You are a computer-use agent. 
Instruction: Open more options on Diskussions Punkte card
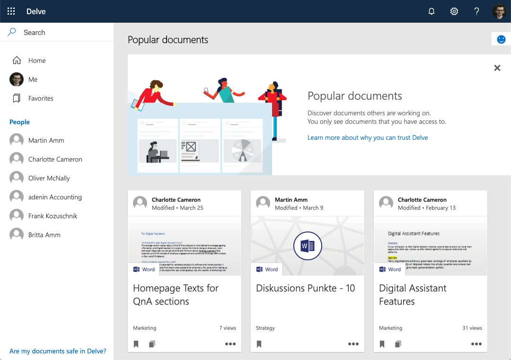point(353,344)
